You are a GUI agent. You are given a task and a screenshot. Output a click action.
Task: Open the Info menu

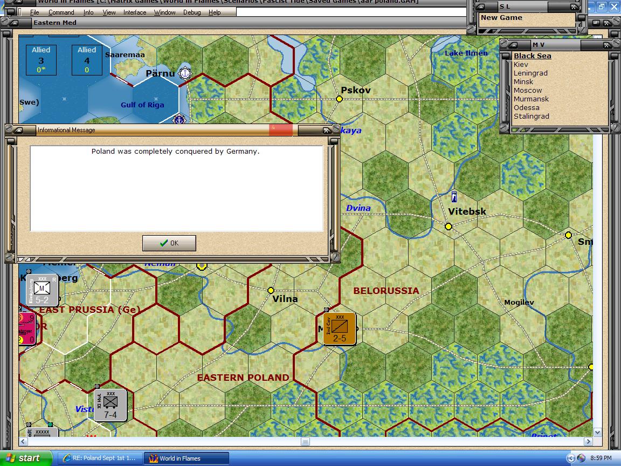(88, 12)
